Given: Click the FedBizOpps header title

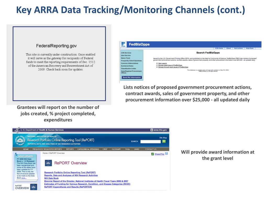Looking at the screenshot, I should [139, 44].
